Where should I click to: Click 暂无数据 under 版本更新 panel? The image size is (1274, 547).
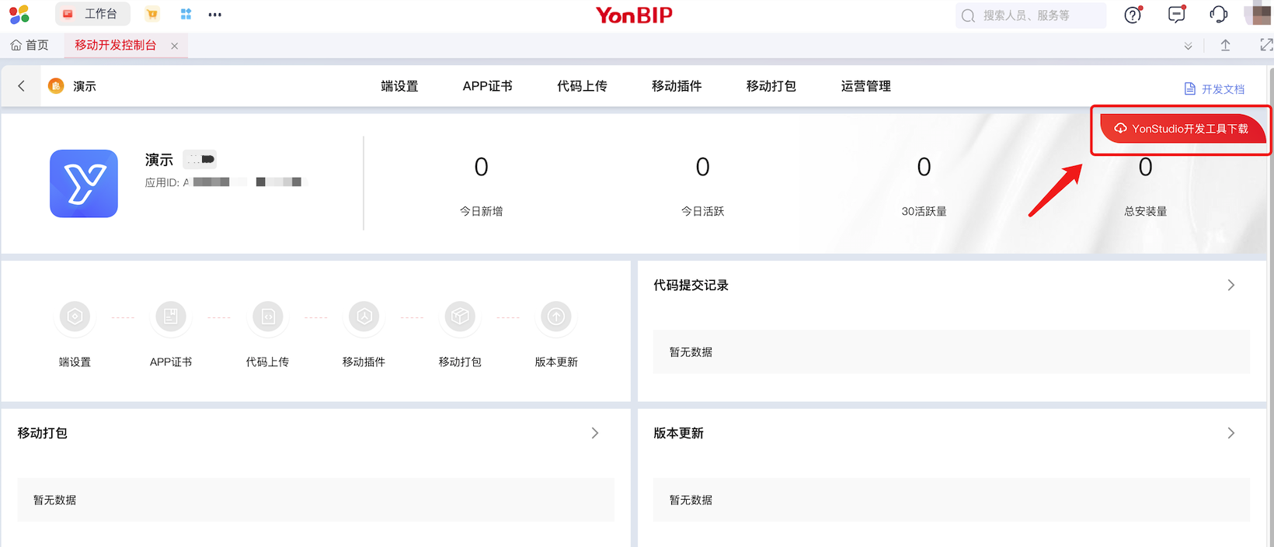[x=691, y=500]
